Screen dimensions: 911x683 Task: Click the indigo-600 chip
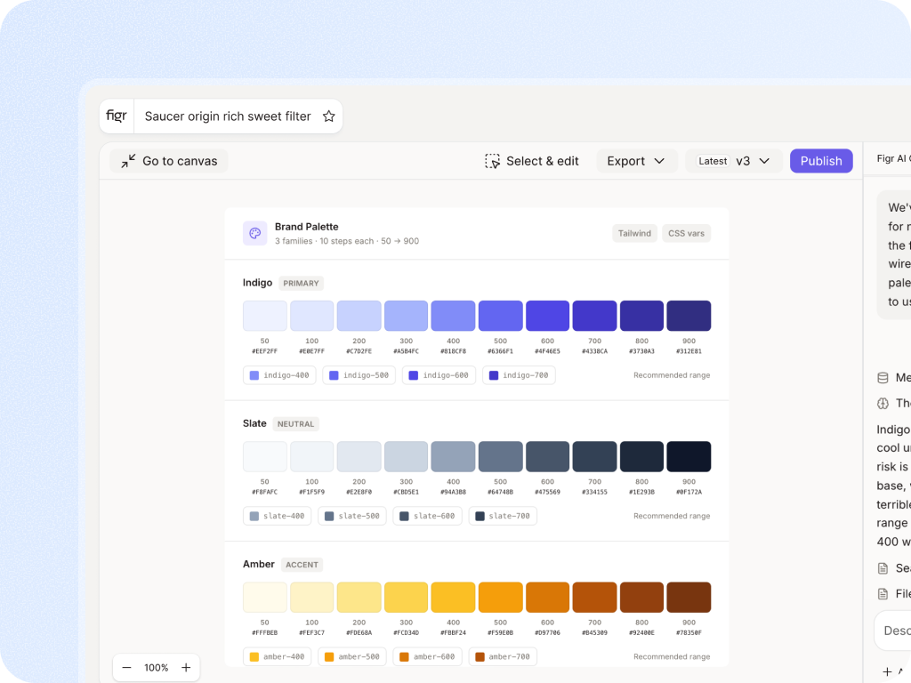439,375
